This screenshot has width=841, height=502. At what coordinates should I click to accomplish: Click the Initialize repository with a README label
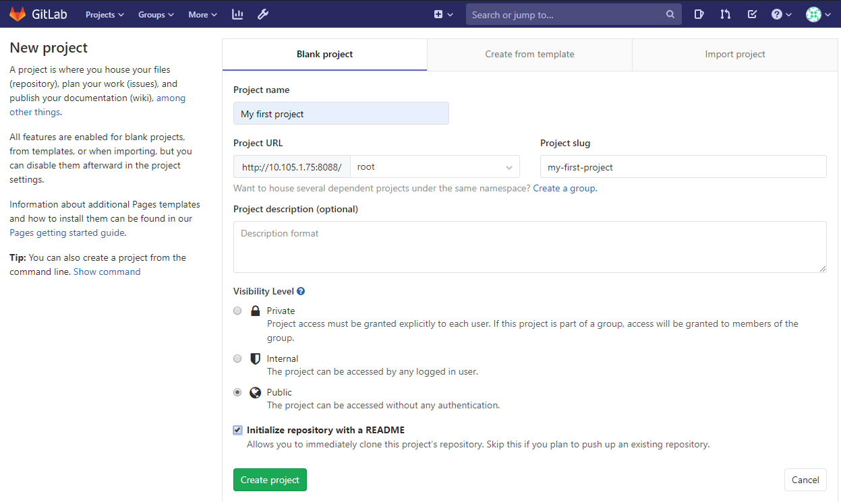tap(326, 430)
